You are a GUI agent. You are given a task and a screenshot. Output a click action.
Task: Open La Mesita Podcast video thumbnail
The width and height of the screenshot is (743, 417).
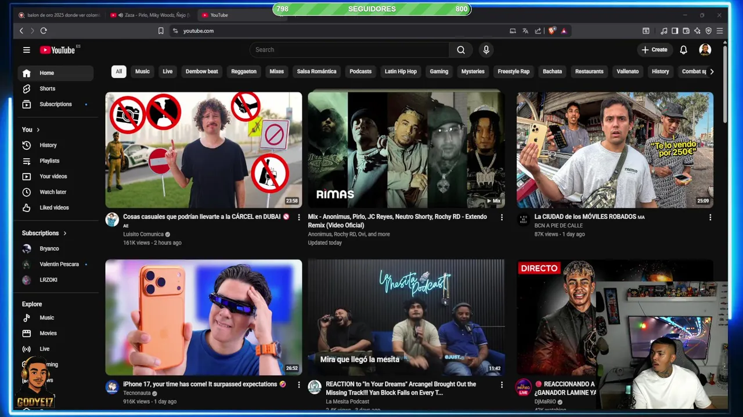pyautogui.click(x=406, y=317)
